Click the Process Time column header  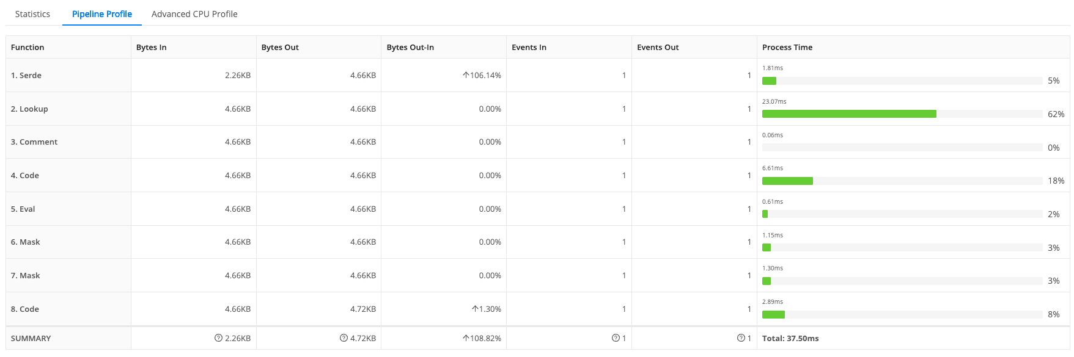[x=787, y=48]
